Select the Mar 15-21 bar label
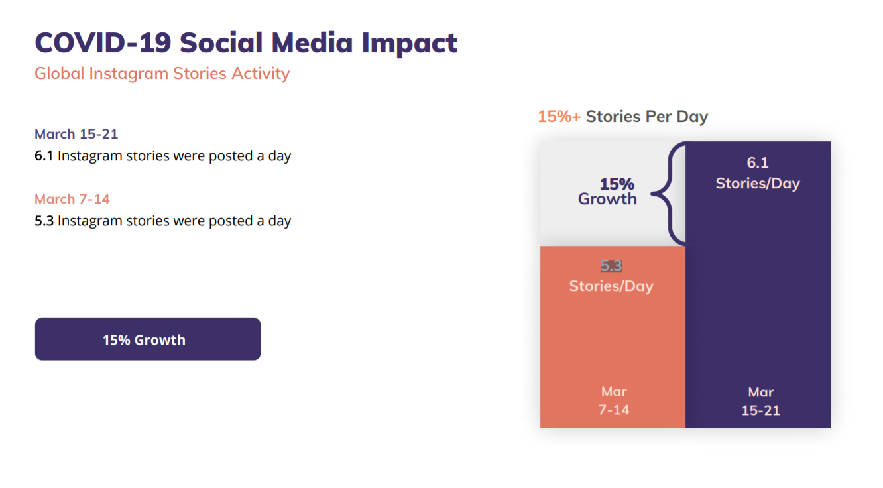 pyautogui.click(x=761, y=401)
